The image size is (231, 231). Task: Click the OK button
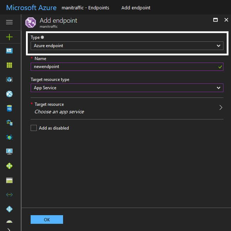(47, 220)
